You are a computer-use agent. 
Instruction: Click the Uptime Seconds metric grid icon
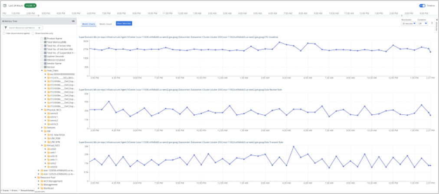[46, 56]
